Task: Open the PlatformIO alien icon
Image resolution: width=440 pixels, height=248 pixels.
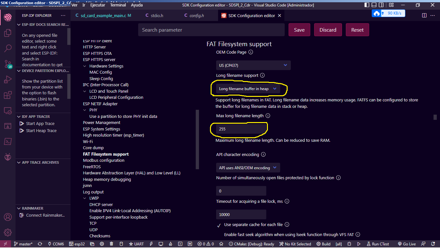Action: 8,157
